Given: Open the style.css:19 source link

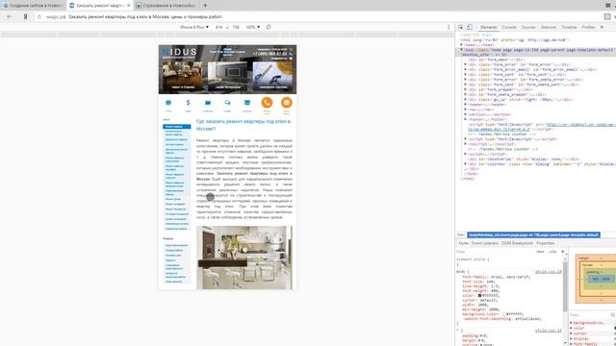Looking at the screenshot, I should click(x=549, y=272).
